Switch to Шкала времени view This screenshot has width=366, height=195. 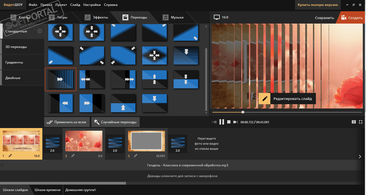click(x=47, y=190)
